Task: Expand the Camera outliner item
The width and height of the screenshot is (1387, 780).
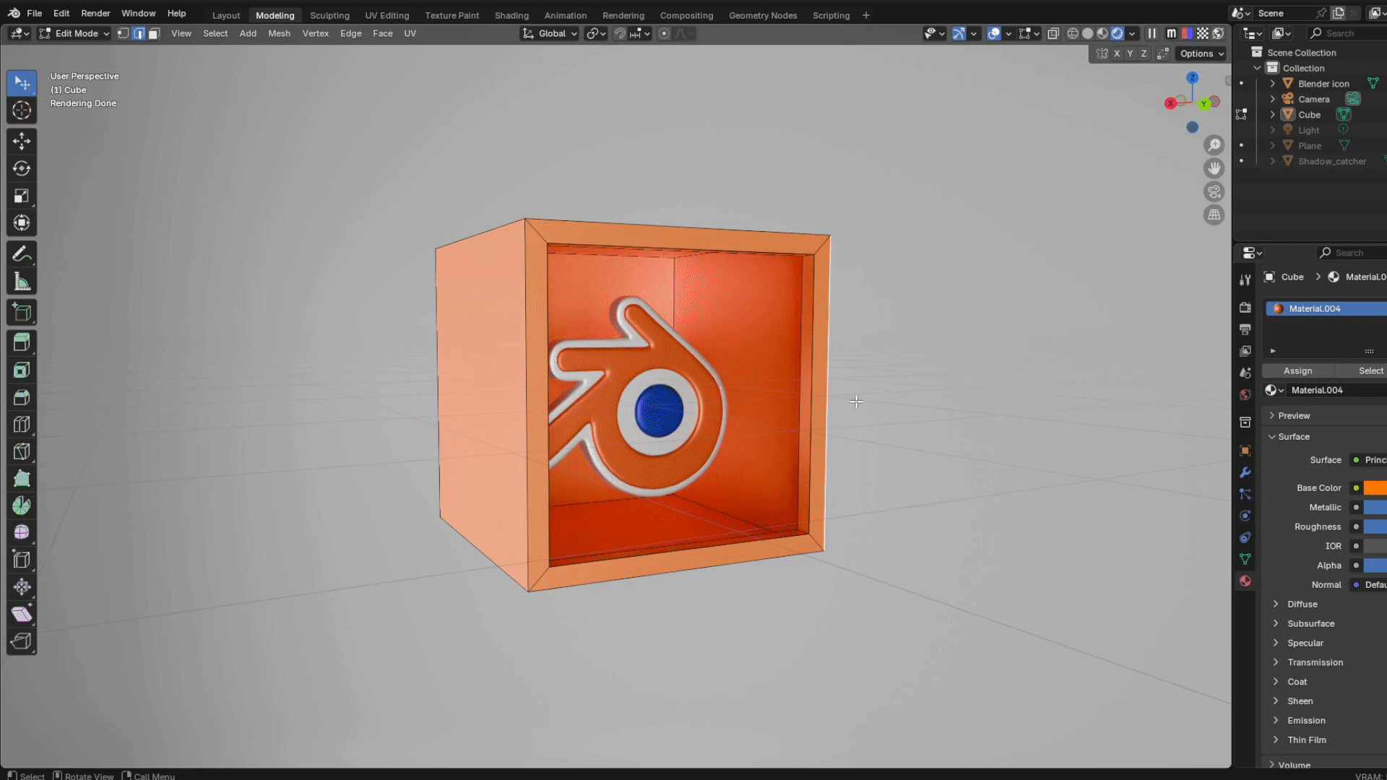Action: 1273,99
